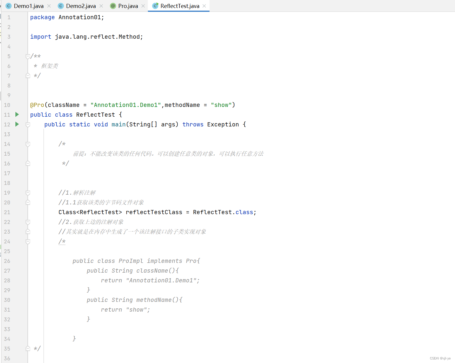Switch to the Demo1.java tab
The height and width of the screenshot is (363, 455).
pos(29,6)
